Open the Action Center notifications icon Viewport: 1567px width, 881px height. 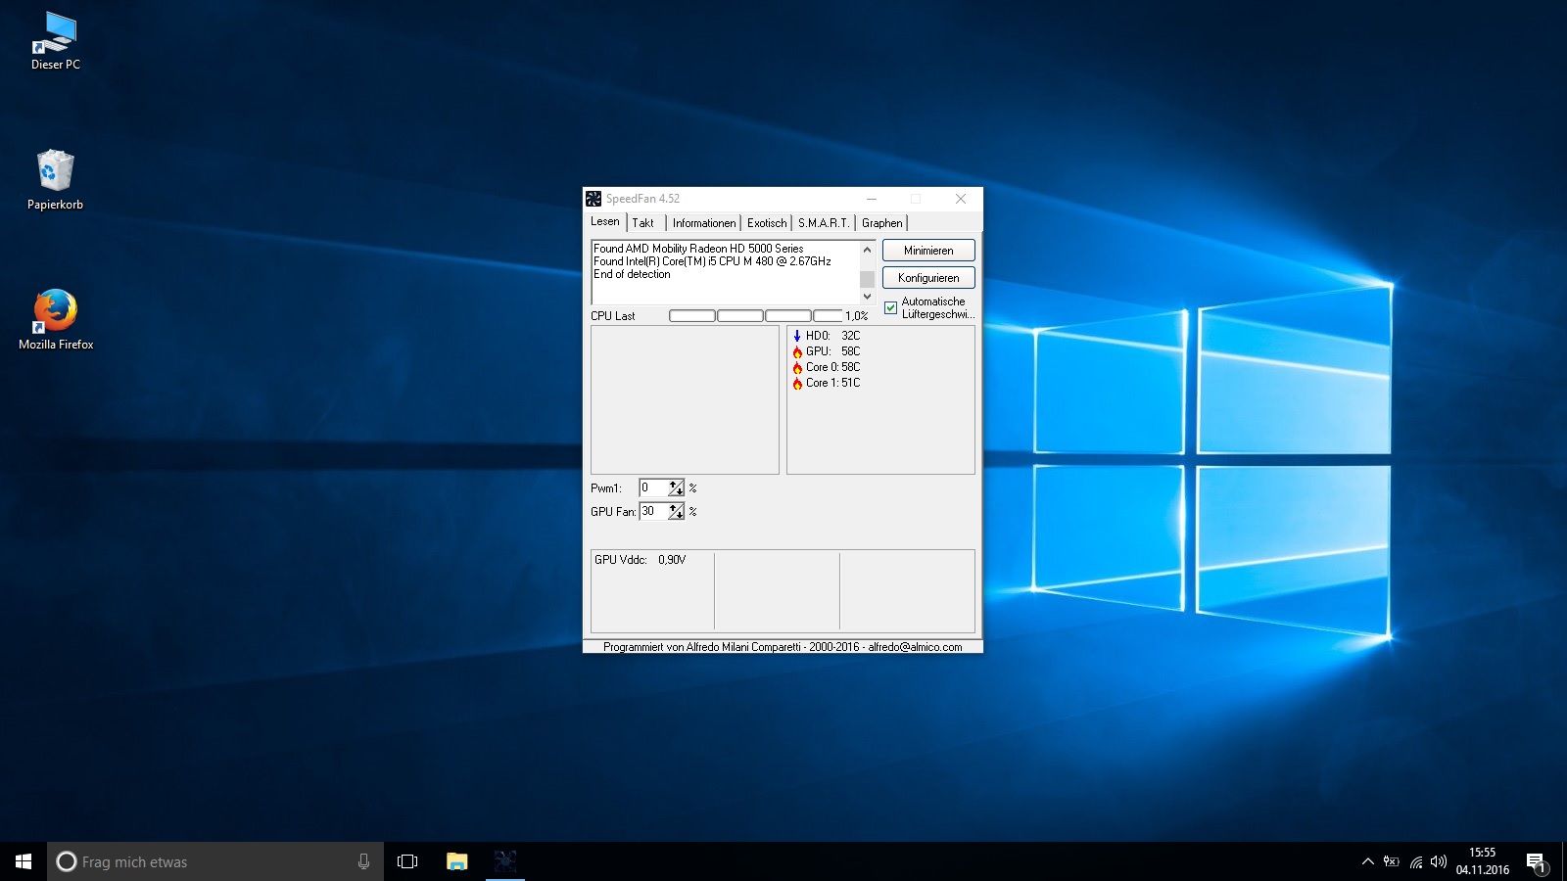pos(1536,862)
